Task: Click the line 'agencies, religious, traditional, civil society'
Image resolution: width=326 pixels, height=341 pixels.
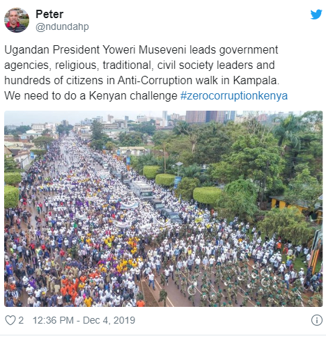Action: pyautogui.click(x=109, y=65)
